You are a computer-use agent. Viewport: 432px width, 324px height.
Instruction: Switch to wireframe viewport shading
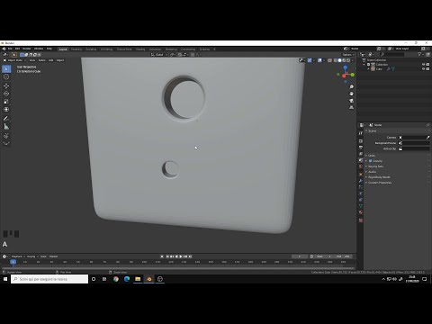[x=336, y=60]
